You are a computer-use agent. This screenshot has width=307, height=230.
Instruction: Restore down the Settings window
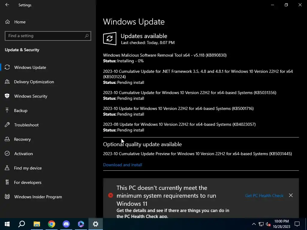click(286, 5)
